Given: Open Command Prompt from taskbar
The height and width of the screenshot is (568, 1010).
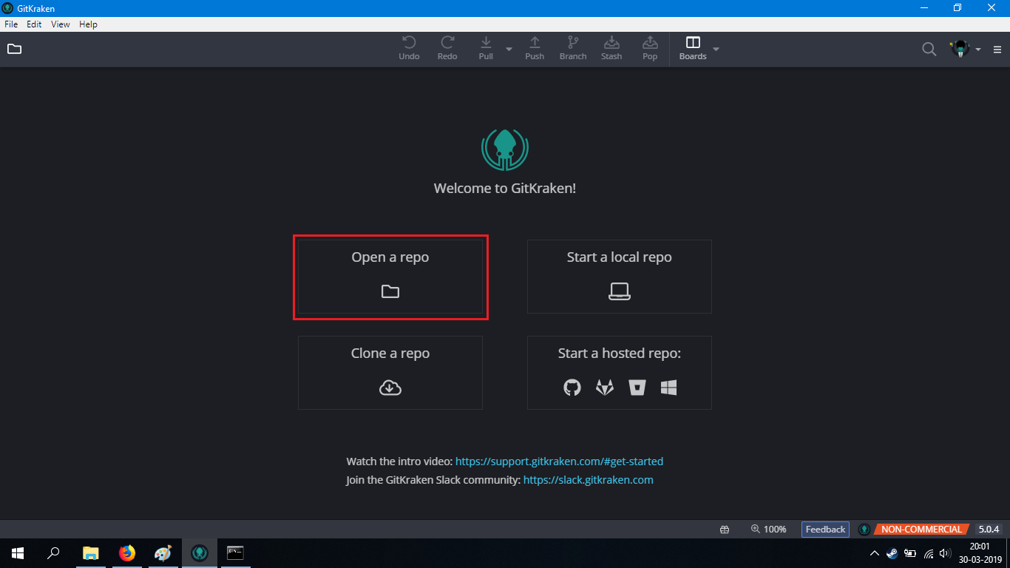Looking at the screenshot, I should (x=235, y=553).
